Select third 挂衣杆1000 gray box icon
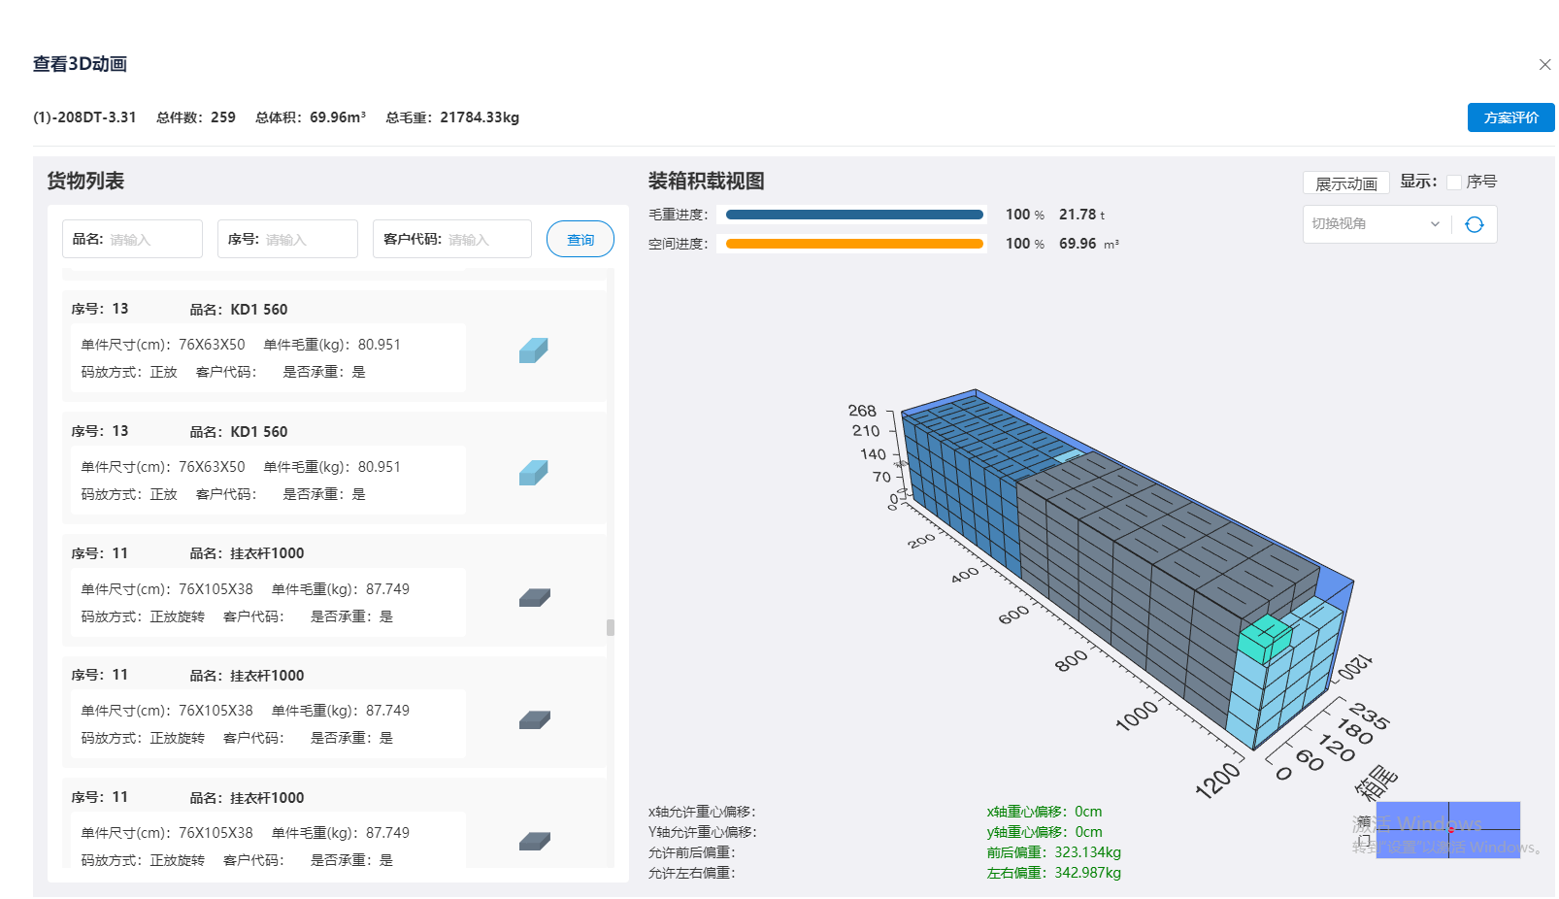Viewport: 1559px width, 899px height. pyautogui.click(x=535, y=841)
